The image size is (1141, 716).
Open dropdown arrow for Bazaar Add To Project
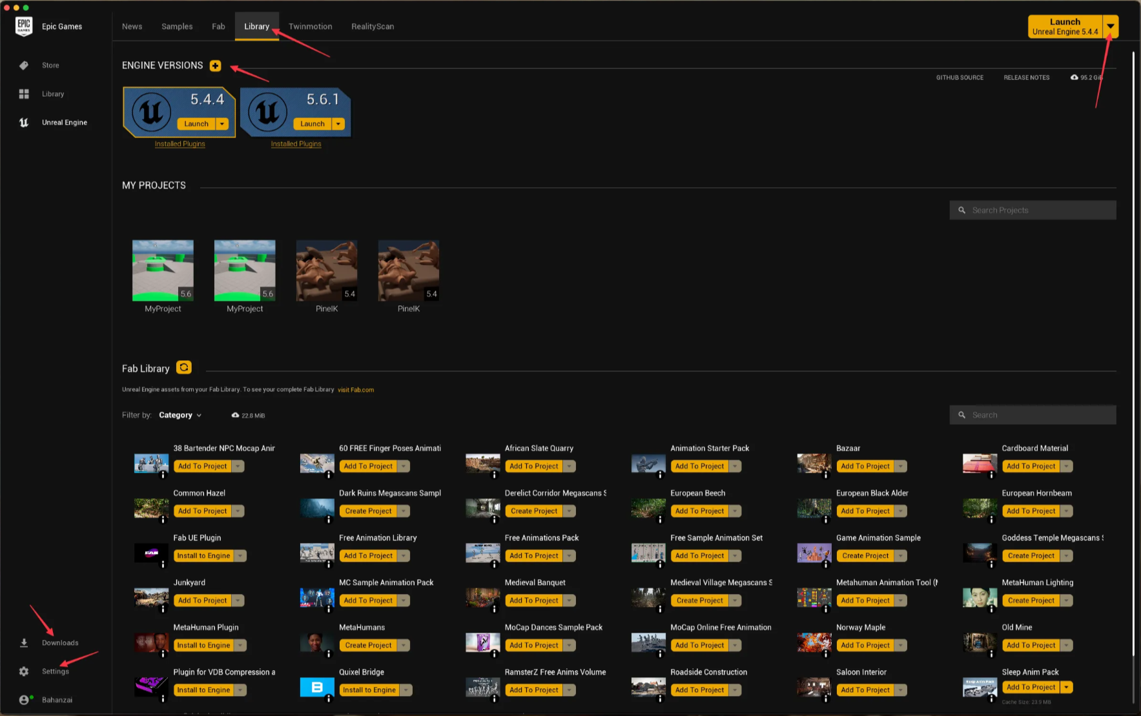[901, 466]
